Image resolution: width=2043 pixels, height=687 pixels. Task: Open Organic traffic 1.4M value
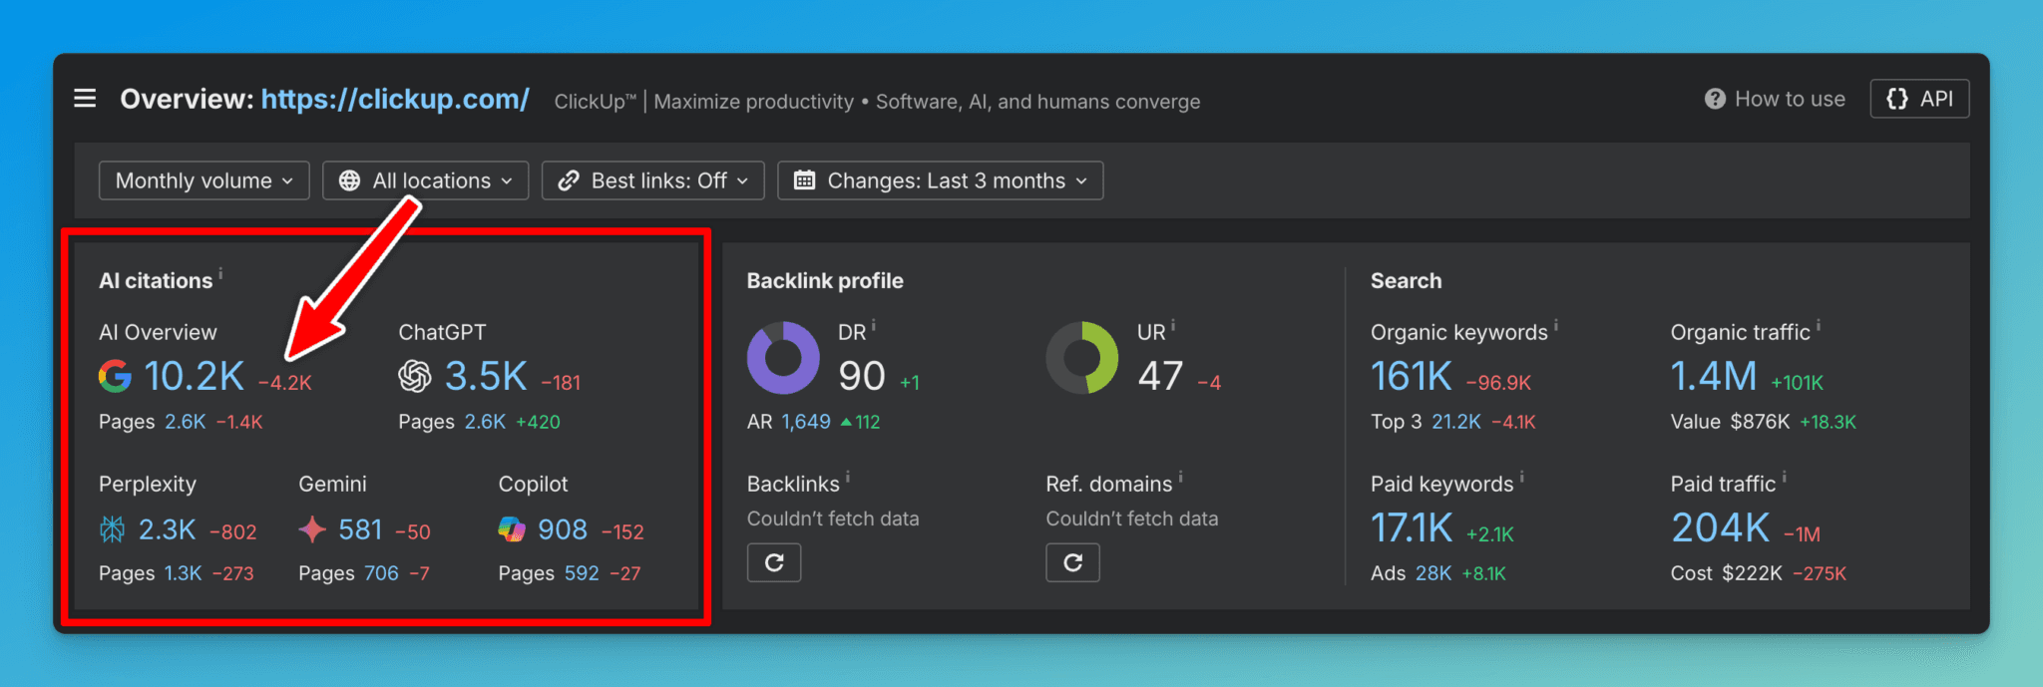[x=1714, y=376]
